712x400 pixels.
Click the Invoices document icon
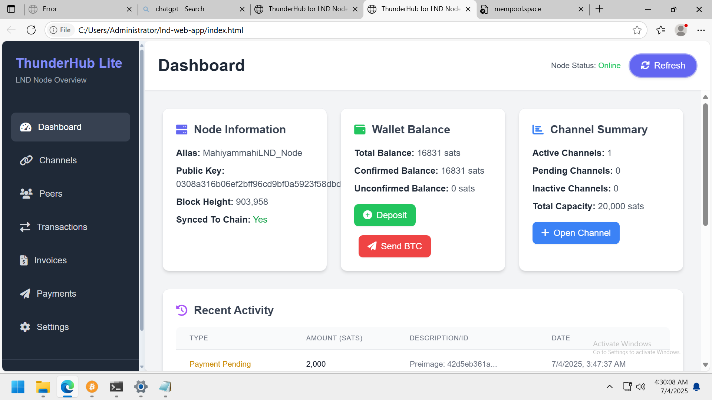pos(24,260)
